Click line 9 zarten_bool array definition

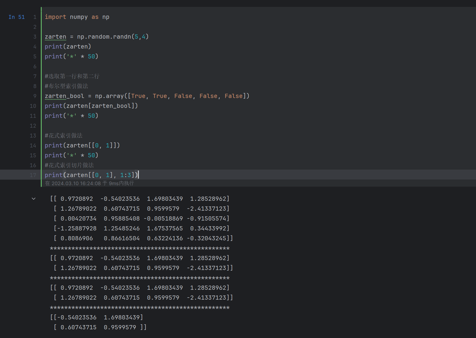click(147, 96)
